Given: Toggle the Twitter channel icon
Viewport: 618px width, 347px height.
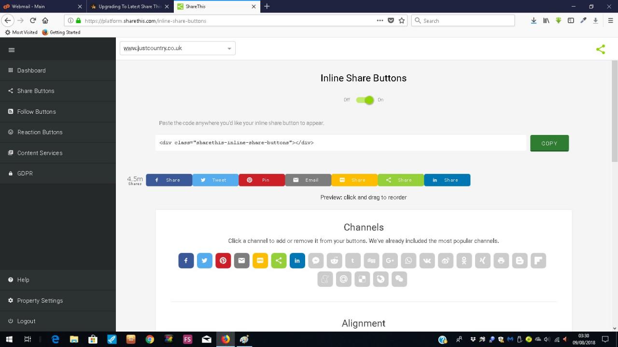Looking at the screenshot, I should tap(205, 261).
